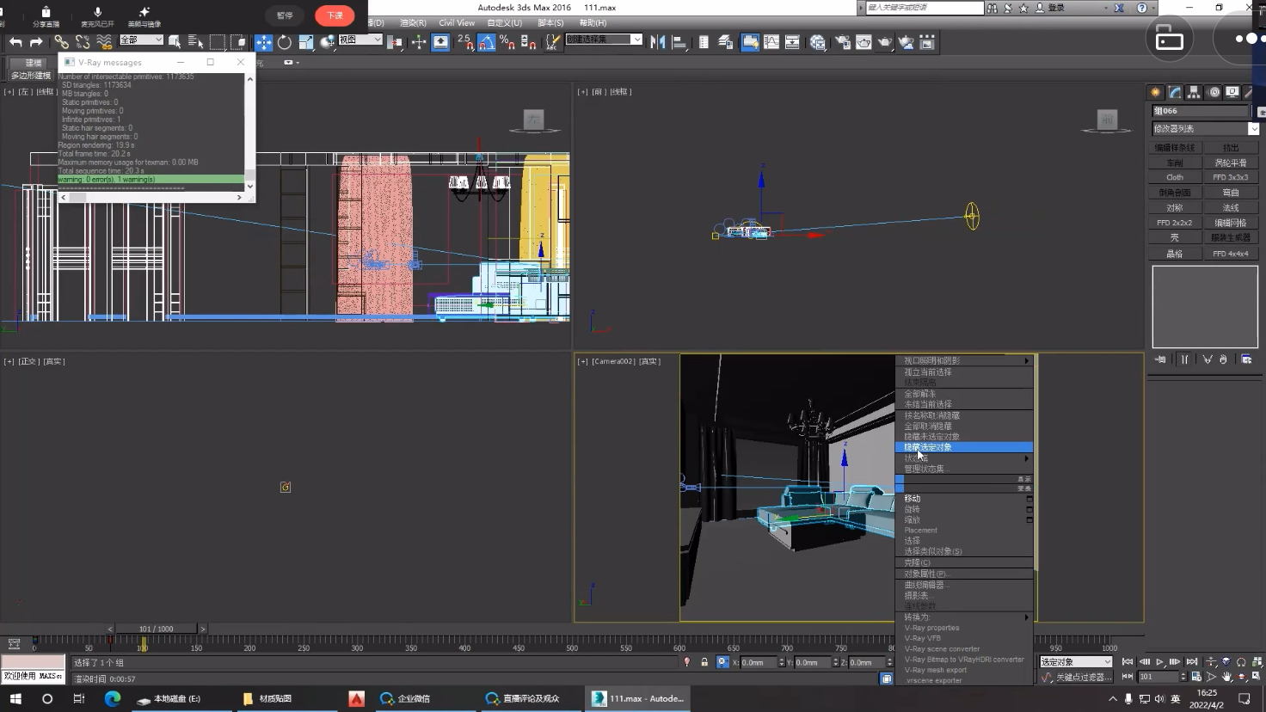Select the Bind to Space Warp tool
The width and height of the screenshot is (1266, 712).
click(x=104, y=41)
